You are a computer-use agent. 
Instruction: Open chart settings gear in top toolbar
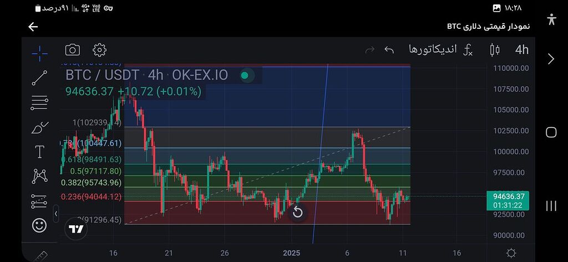[99, 50]
